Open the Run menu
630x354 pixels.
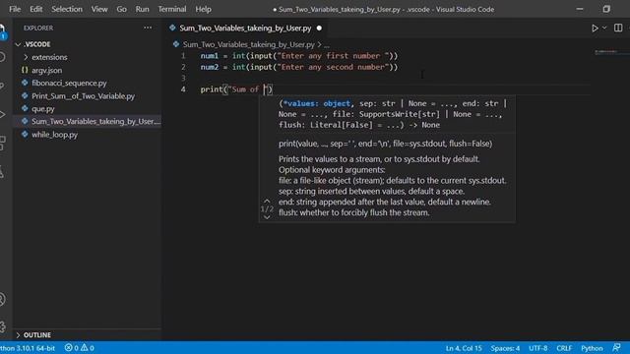coord(142,9)
